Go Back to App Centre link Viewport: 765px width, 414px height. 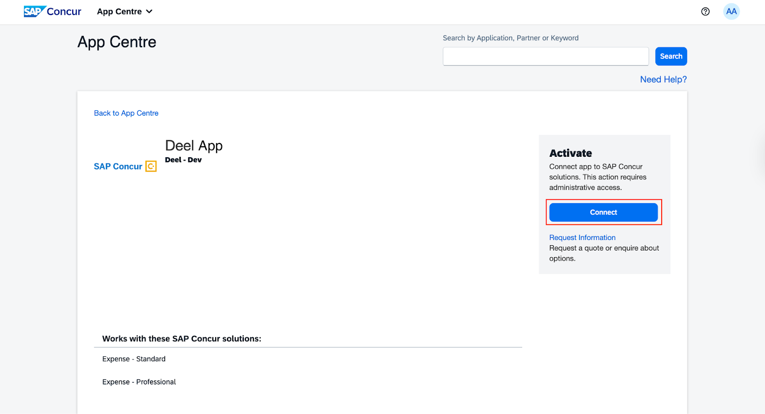(x=126, y=113)
